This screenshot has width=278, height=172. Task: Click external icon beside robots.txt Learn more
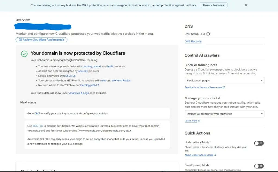(199, 120)
